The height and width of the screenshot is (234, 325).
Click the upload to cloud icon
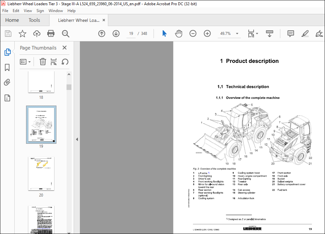coord(37,34)
